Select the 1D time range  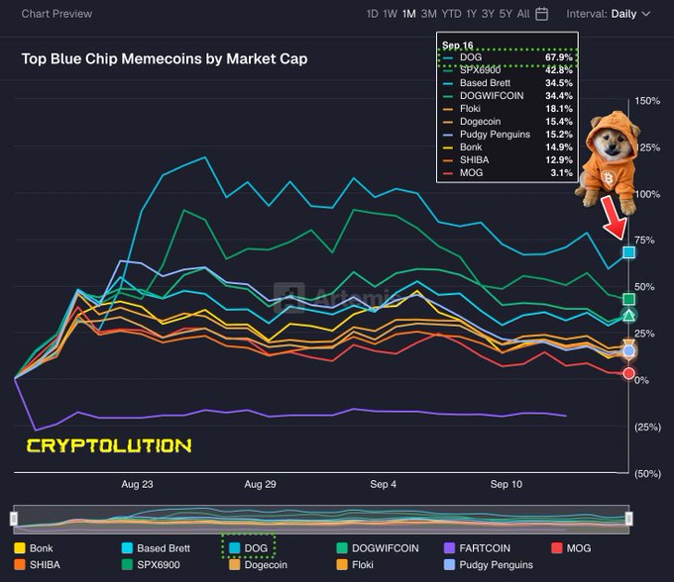coord(373,14)
